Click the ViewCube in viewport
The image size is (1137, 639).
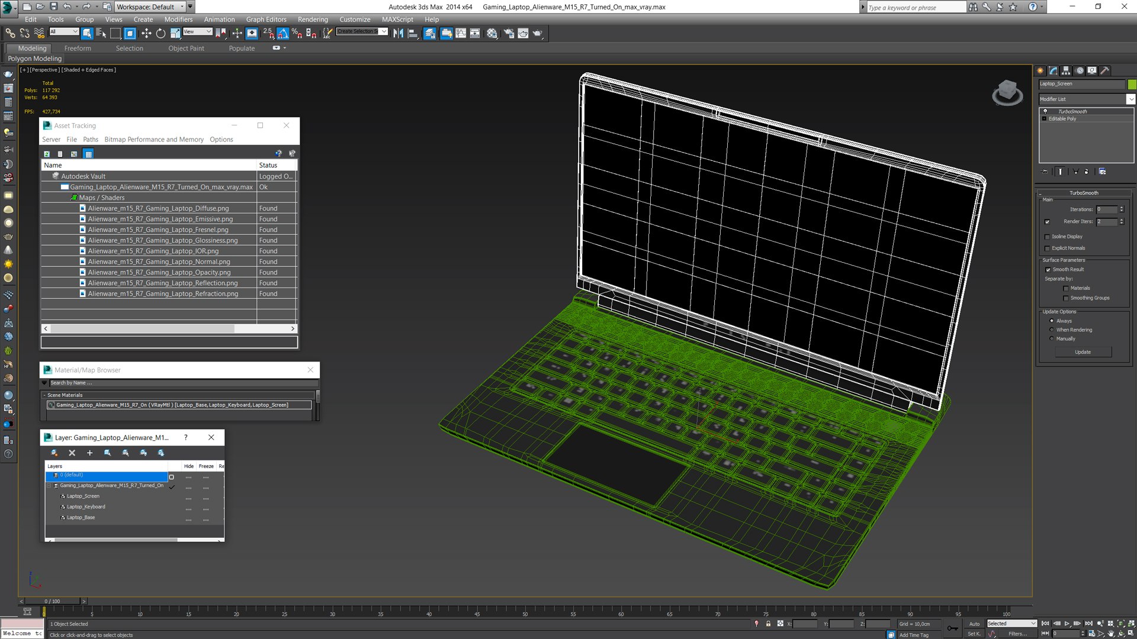[1007, 93]
